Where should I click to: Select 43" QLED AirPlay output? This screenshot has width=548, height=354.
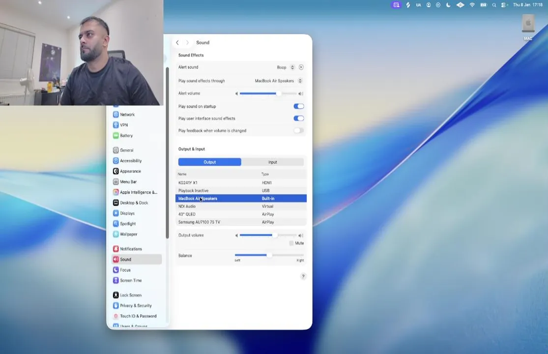241,214
